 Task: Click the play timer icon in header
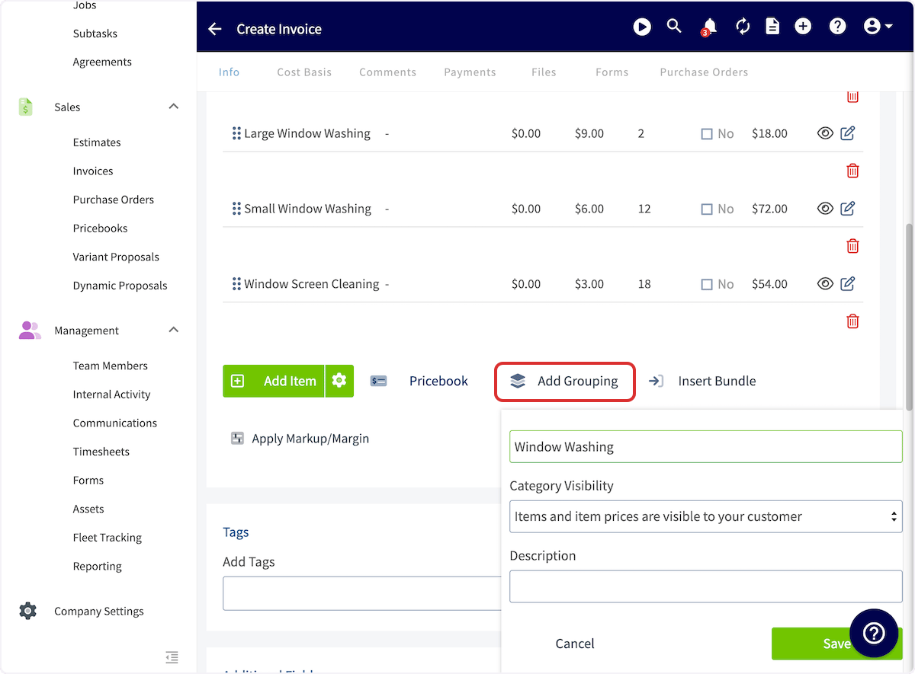pos(642,27)
